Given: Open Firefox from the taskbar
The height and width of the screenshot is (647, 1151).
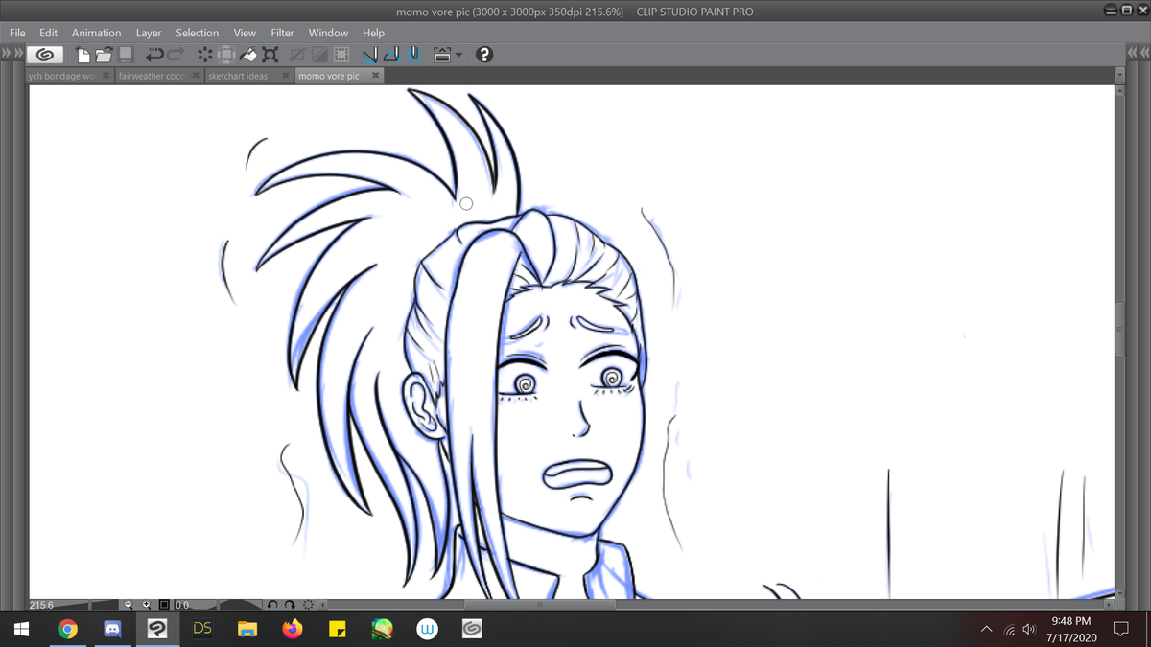Looking at the screenshot, I should coord(293,630).
